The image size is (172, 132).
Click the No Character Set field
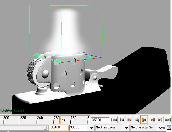[144, 127]
